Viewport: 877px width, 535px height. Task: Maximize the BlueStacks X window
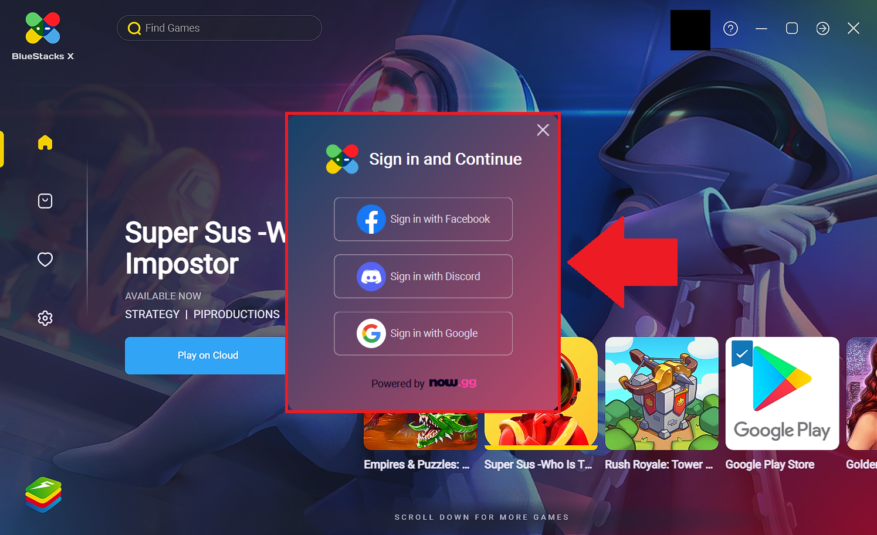point(792,28)
